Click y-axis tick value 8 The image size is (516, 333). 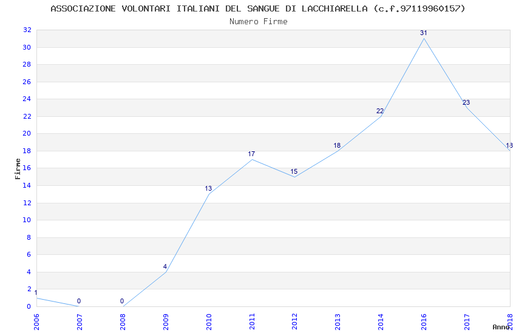29,237
